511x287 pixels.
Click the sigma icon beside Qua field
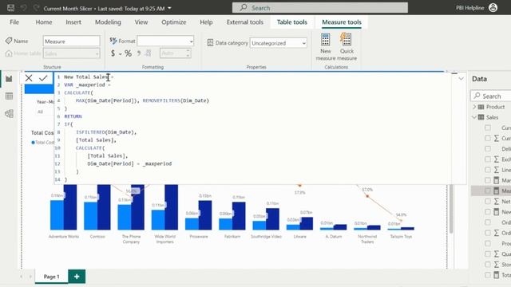[x=497, y=254]
